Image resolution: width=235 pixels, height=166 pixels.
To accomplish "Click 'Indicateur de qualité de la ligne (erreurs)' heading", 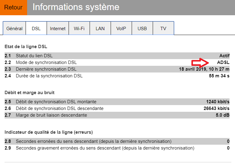I will point(49,132).
